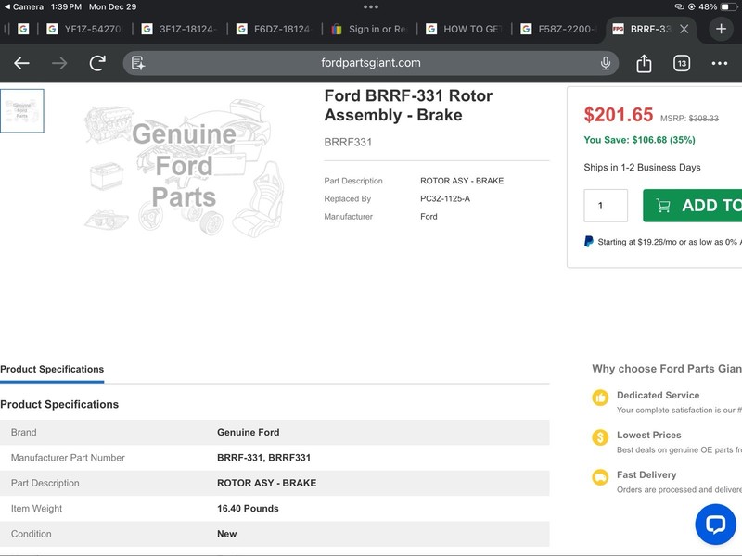Screen dimensions: 742x556
Task: Click the PayPal Starting at $19.26/mo text
Action: (669, 242)
